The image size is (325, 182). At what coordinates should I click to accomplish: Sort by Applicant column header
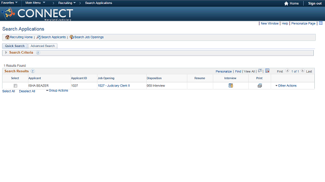pos(35,78)
